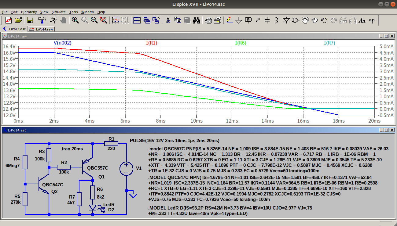Screen dimensions: 397x226
Task: Click the green I(R6) trace label
Action: click(x=241, y=43)
